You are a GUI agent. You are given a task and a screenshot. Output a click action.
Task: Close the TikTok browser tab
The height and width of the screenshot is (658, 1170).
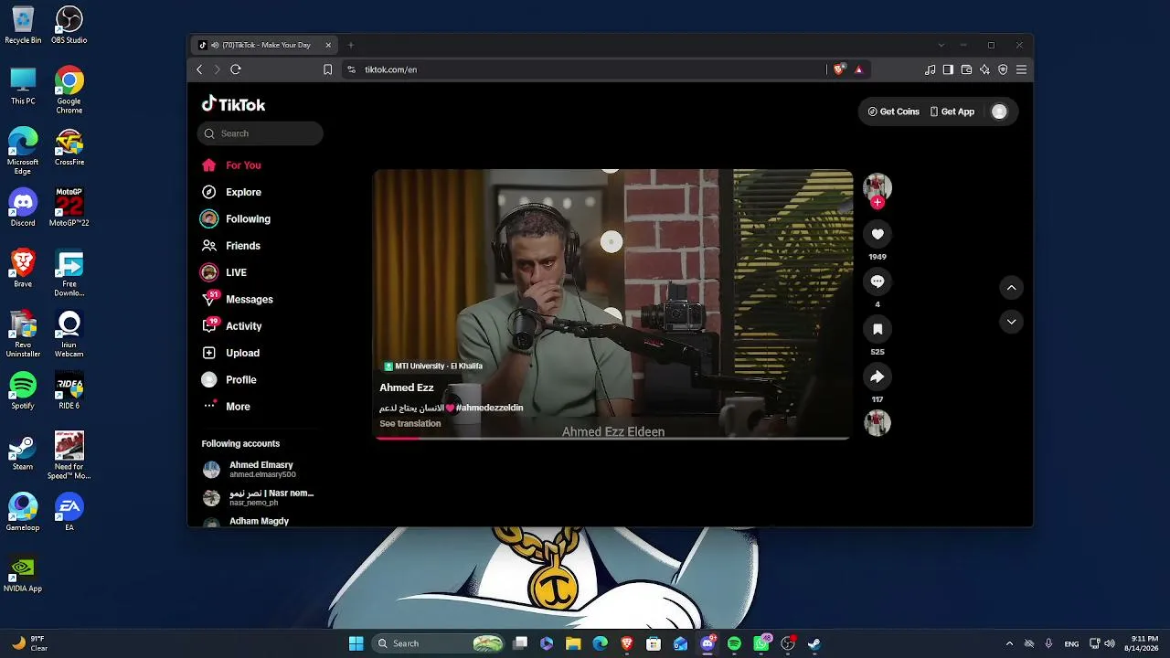click(328, 45)
